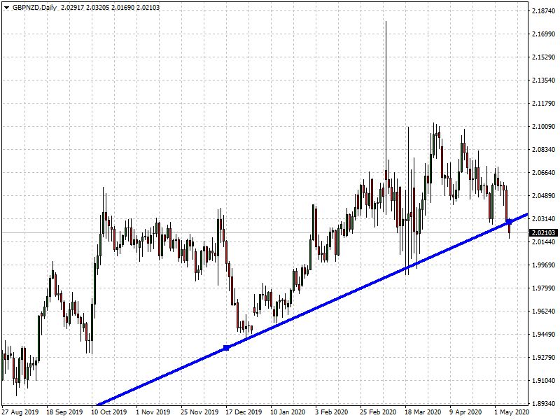Click the 1 Nov 2019 date label
Viewport: 560px width, 420px height.
tap(153, 412)
